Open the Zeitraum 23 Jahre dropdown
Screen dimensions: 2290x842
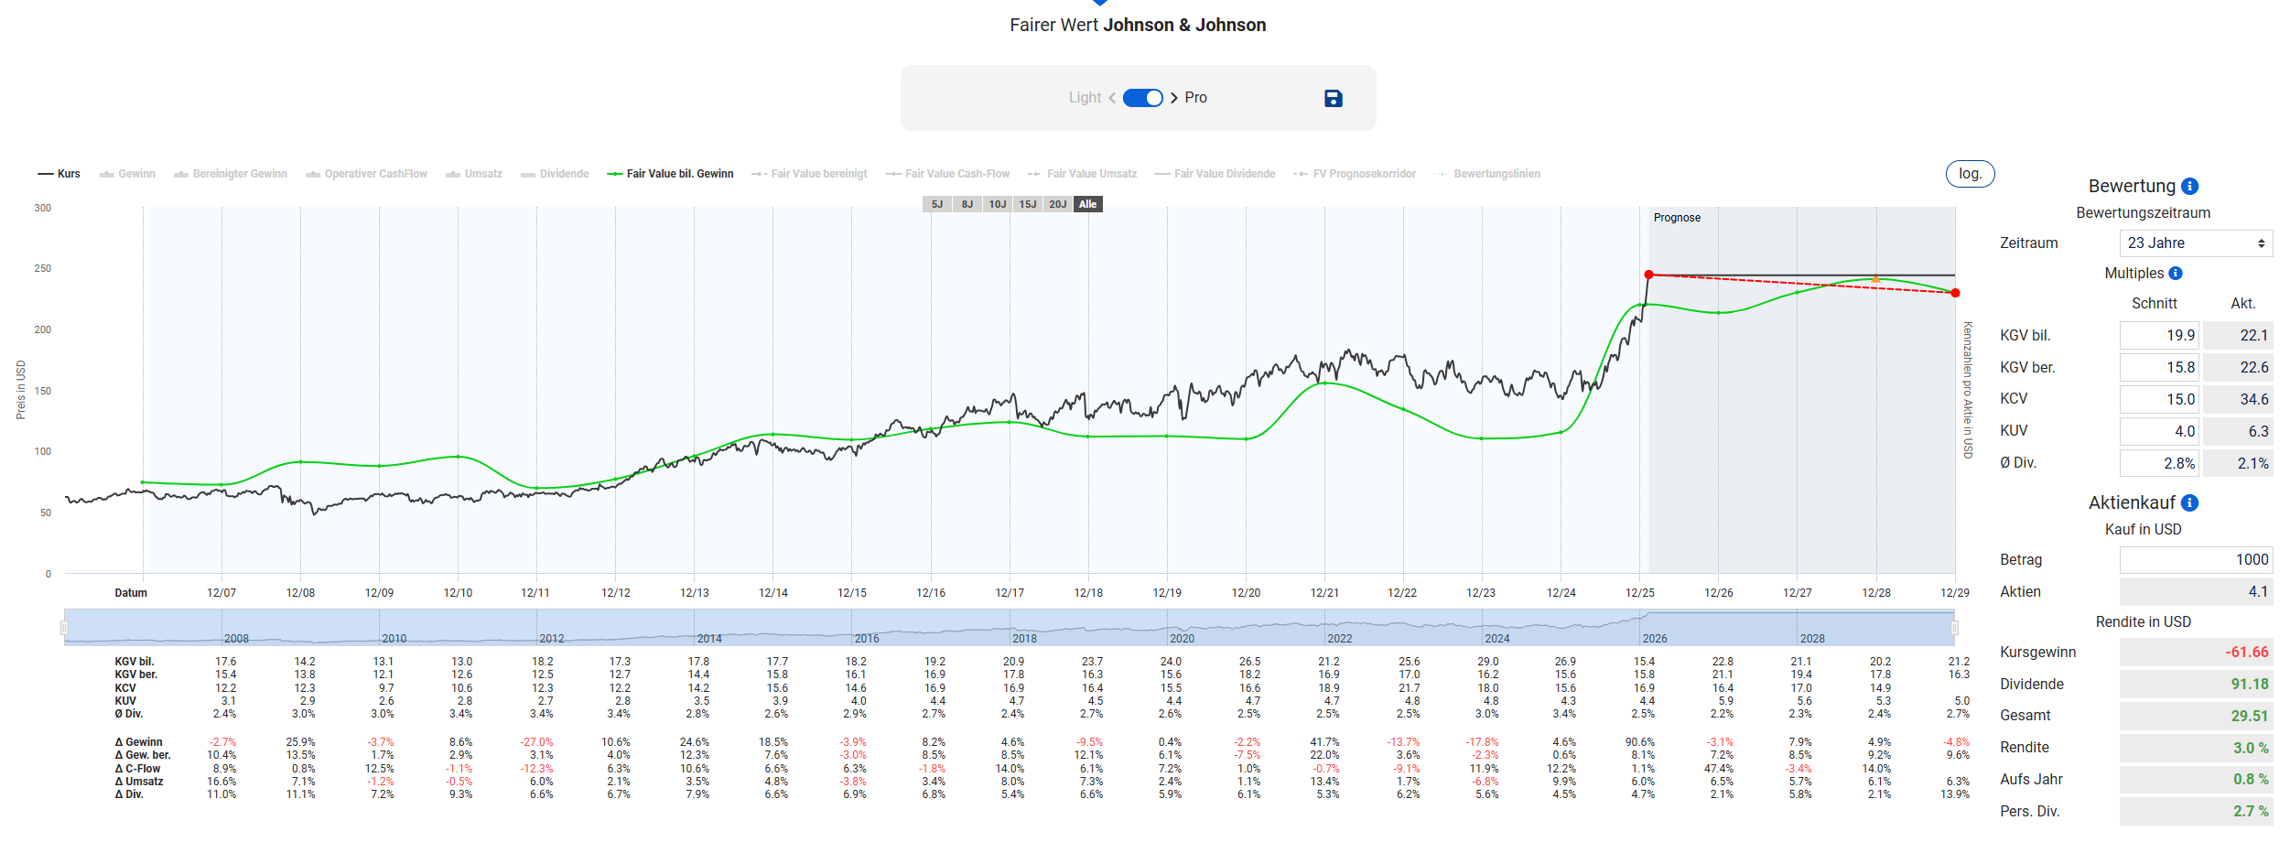click(2195, 243)
